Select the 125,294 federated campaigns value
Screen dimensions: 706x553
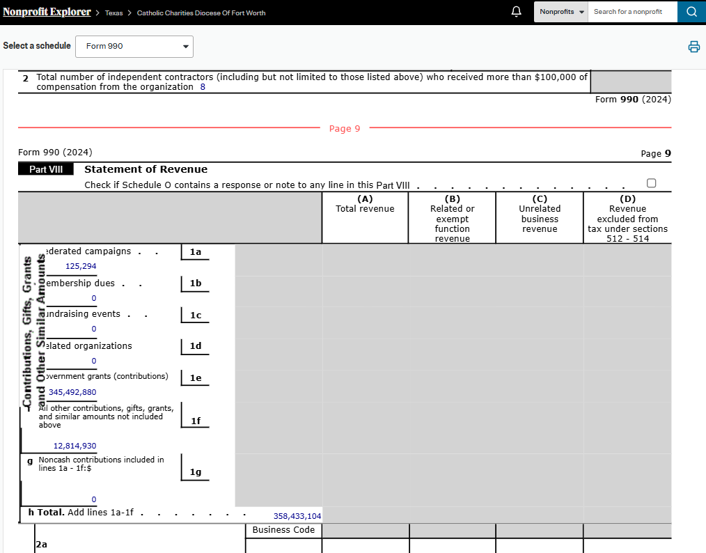click(x=81, y=266)
